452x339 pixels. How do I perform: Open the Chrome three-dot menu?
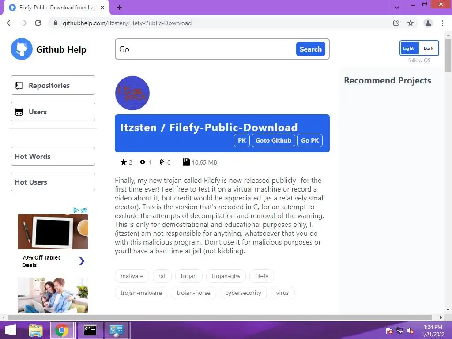click(442, 23)
